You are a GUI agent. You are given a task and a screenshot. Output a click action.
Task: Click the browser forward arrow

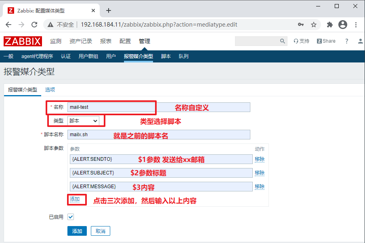tap(21, 25)
